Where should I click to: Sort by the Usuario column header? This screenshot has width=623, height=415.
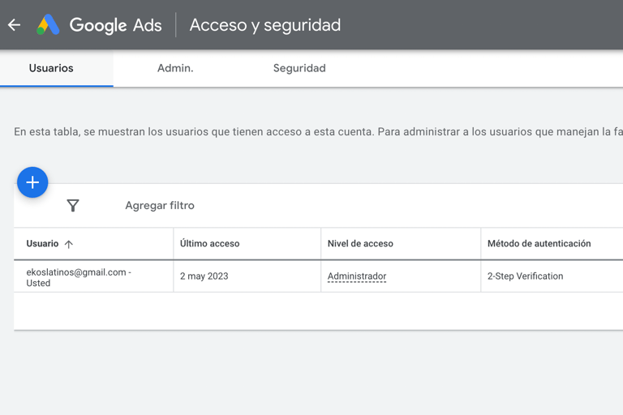click(x=42, y=244)
